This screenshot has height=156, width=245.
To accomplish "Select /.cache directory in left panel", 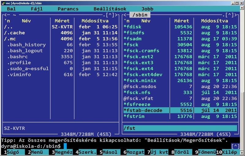I will 61,33.
